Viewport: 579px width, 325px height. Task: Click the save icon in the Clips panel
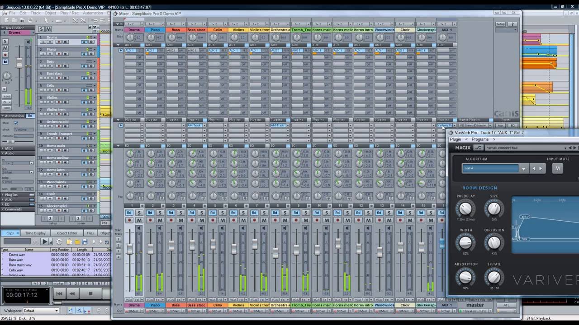(x=85, y=242)
